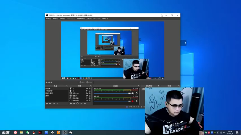
Task: Lock the 窗口采集 source
Action: tap(89, 98)
